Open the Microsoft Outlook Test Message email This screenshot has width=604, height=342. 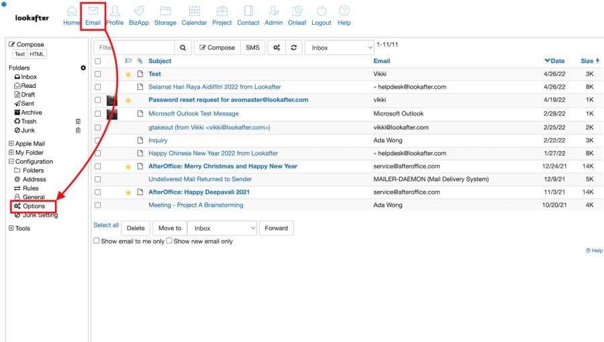193,113
